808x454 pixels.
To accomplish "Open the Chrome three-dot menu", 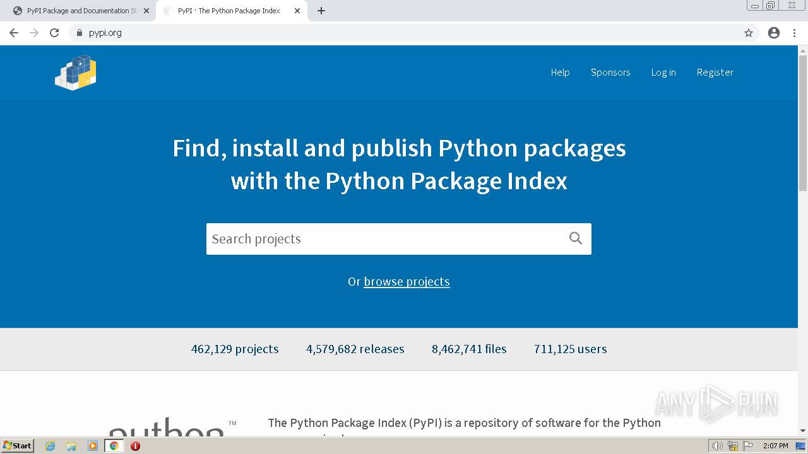I will coord(795,33).
